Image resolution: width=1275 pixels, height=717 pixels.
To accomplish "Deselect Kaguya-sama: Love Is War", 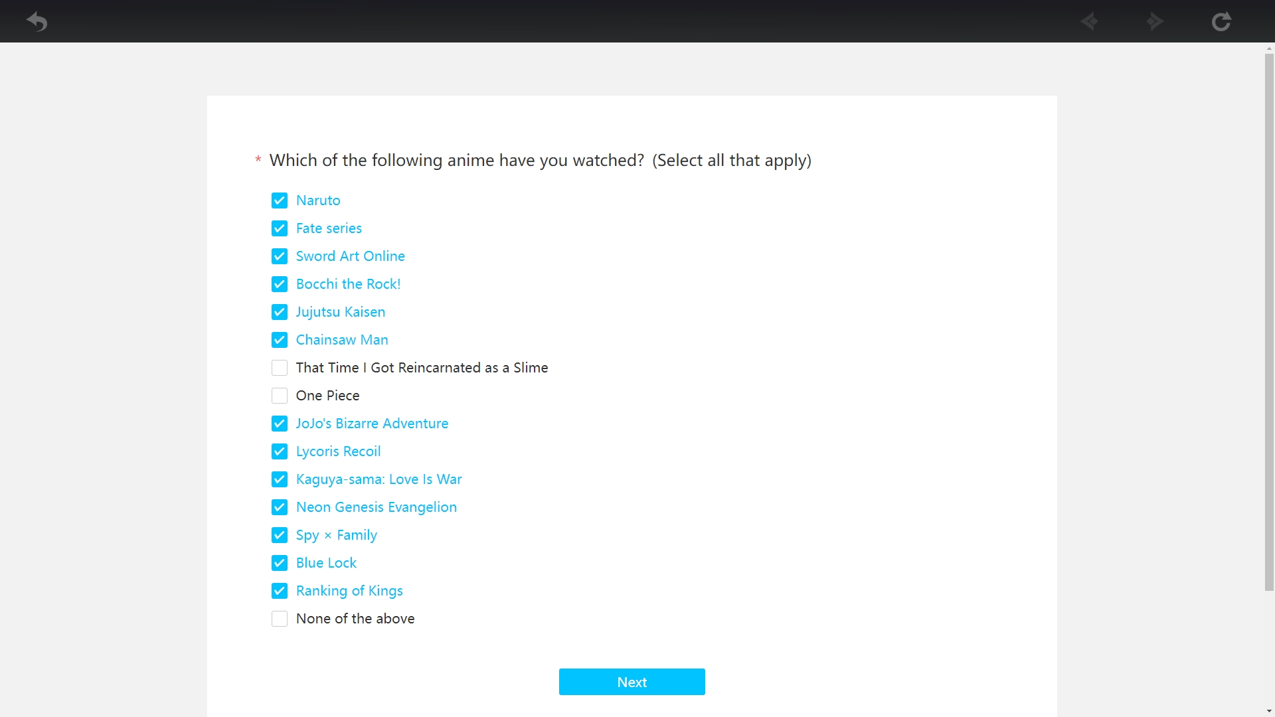I will click(280, 479).
